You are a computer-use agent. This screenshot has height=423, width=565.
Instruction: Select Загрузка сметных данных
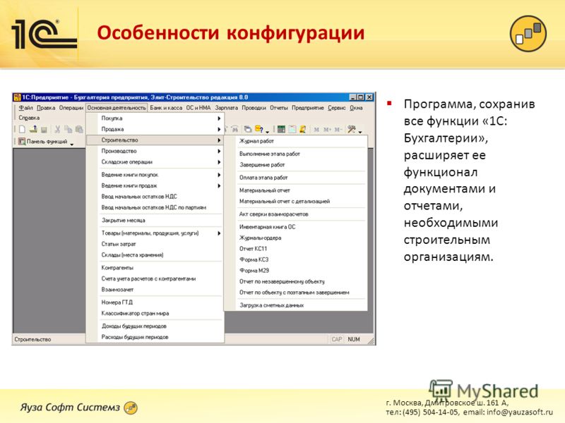pos(272,305)
